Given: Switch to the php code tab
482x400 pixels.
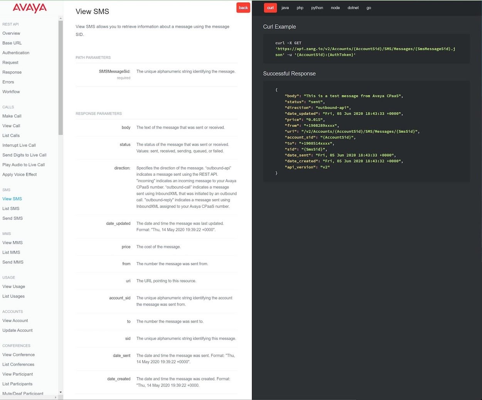Looking at the screenshot, I should click(300, 8).
